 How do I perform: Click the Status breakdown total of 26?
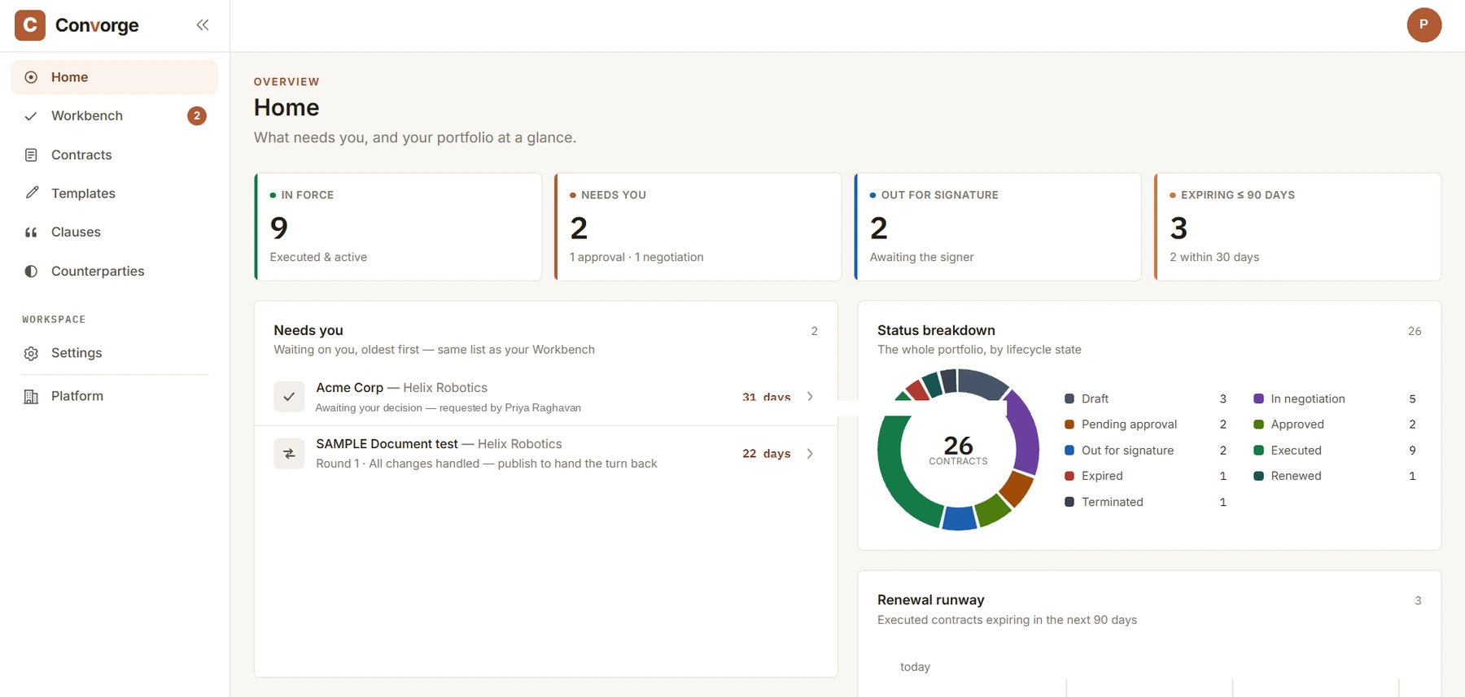tap(1415, 331)
